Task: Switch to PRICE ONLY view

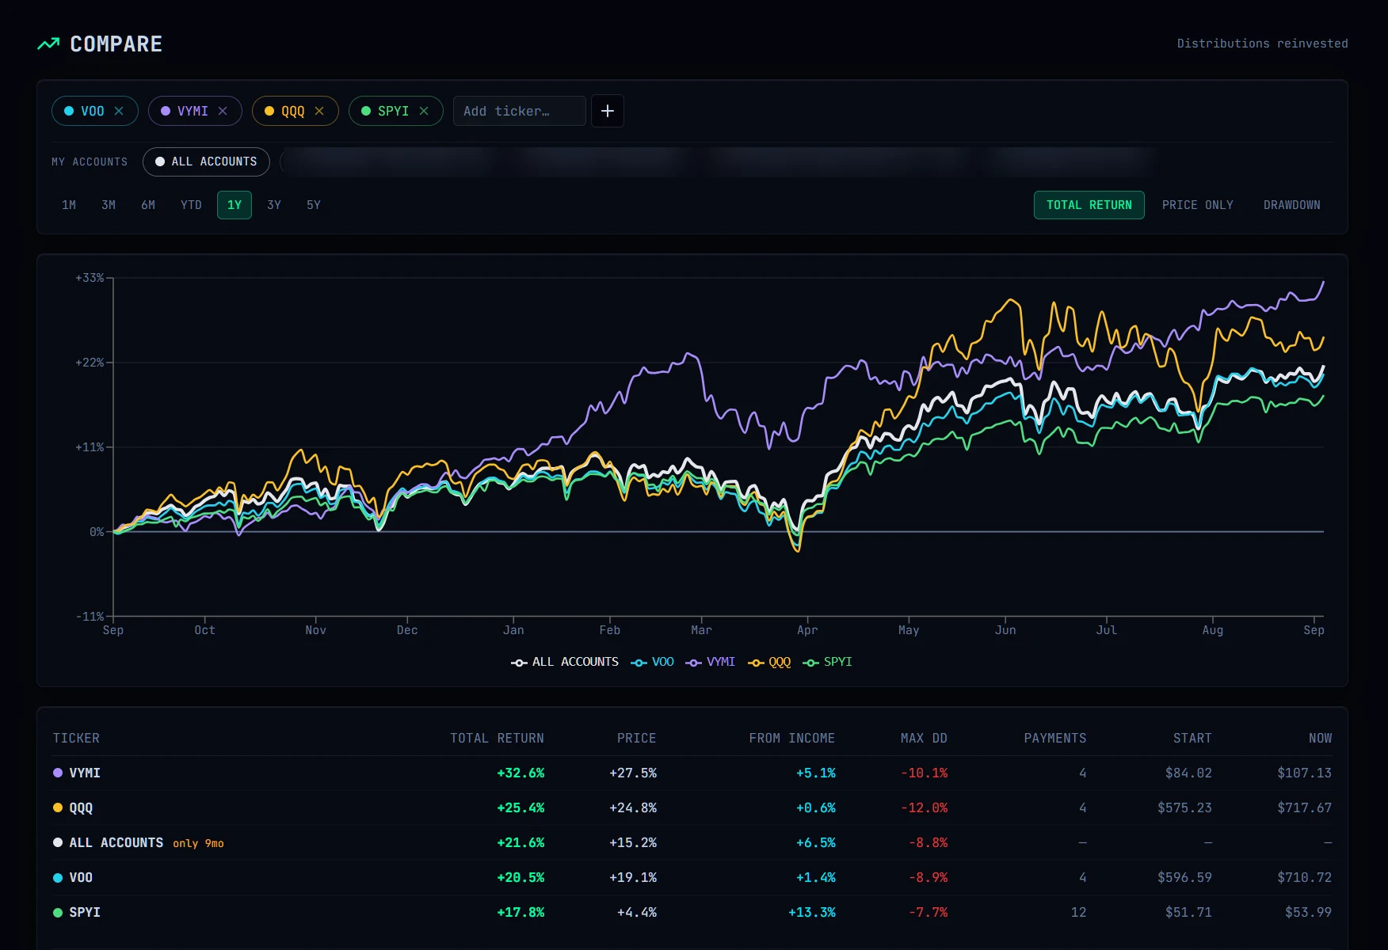Action: (1198, 205)
